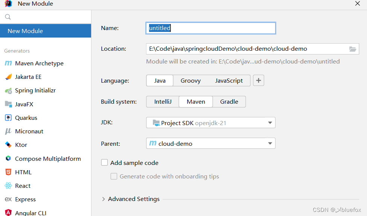Set build system to Gradle
The width and height of the screenshot is (367, 216).
click(229, 101)
